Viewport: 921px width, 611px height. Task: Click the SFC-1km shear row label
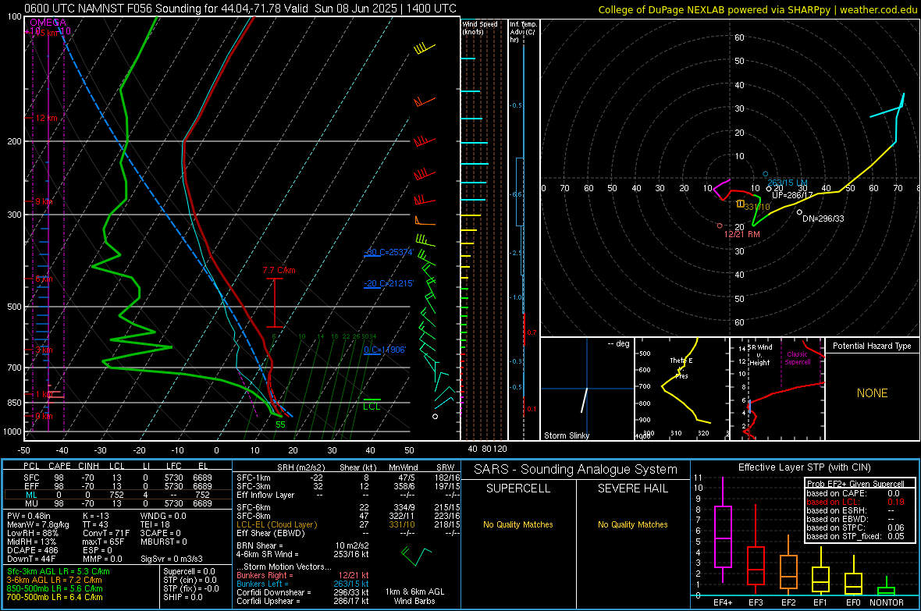tap(254, 478)
